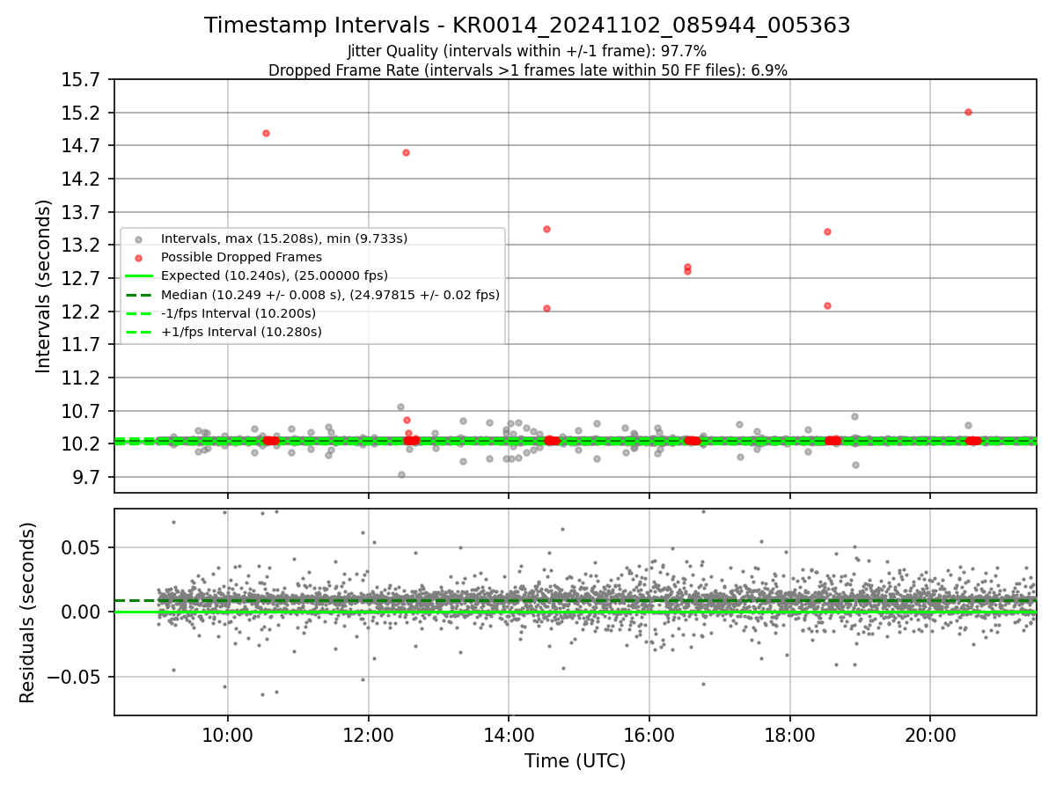
Task: Click the 16:00 time tick label
Action: pyautogui.click(x=649, y=734)
